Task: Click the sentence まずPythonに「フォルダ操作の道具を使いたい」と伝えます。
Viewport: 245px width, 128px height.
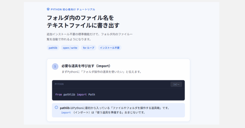Action: (102, 72)
